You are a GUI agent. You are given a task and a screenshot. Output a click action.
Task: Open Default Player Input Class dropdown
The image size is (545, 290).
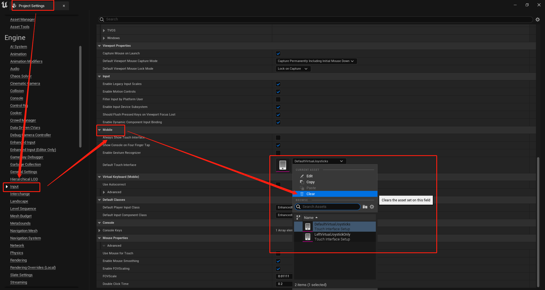[x=284, y=208]
